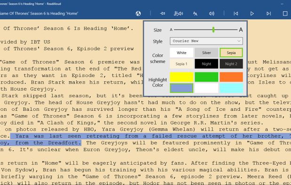The height and width of the screenshot is (185, 291).
Task: Toggle the font settings icon
Action: 195,14
